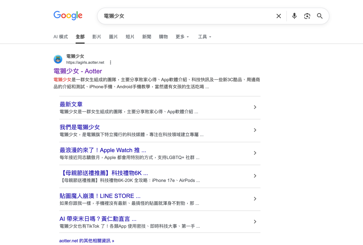This screenshot has height=245, width=363.
Task: Switch to the 影片 tab
Action: pos(97,37)
